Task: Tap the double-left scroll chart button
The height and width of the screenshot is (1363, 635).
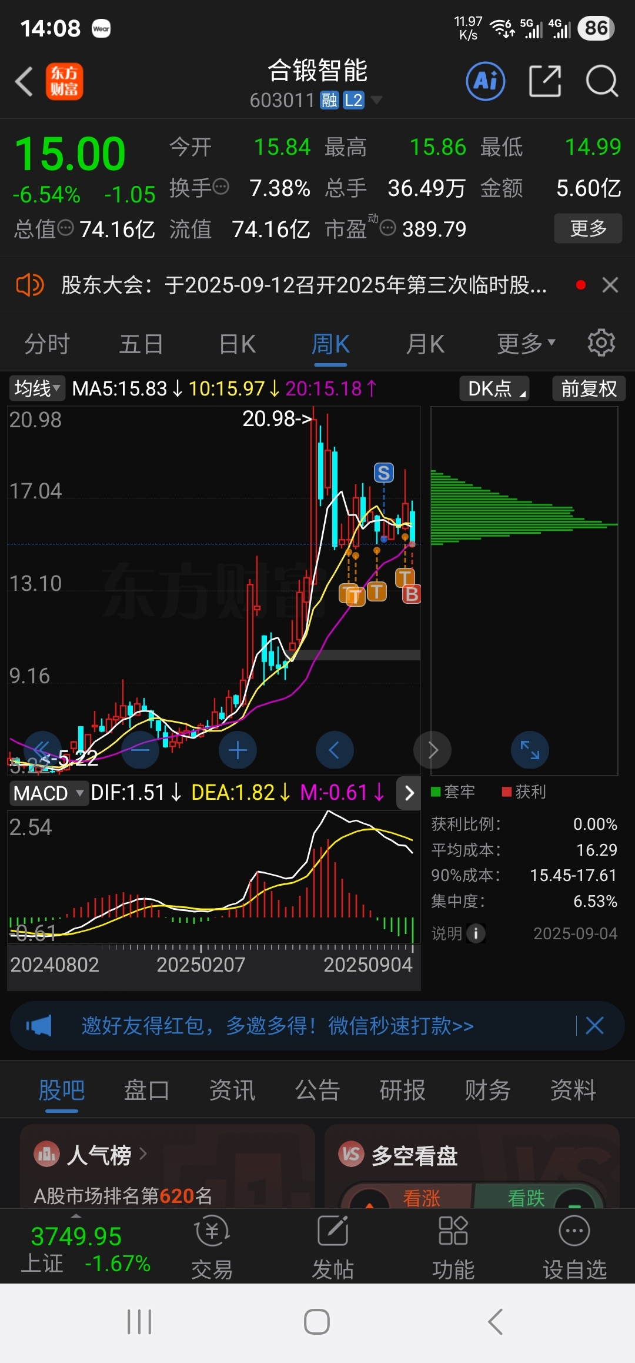Action: (42, 750)
